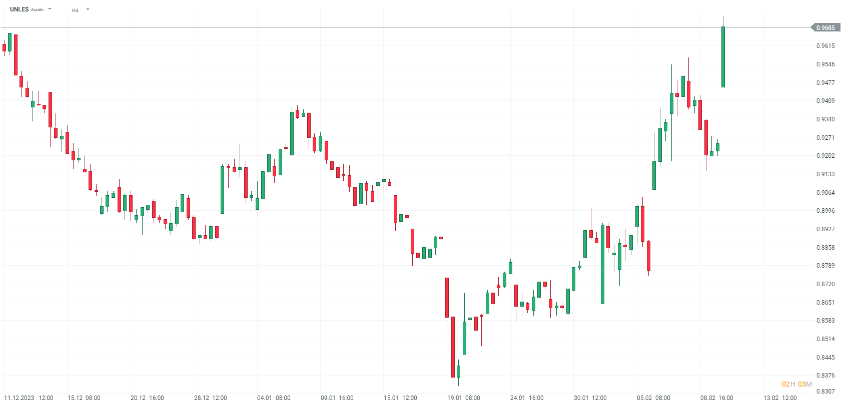Click the 11.12.2023 12:00 time axis label

pos(29,398)
